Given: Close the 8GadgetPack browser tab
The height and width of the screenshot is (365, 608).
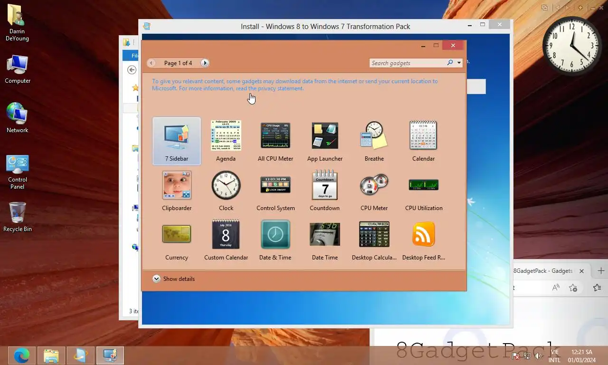Looking at the screenshot, I should coord(581,271).
